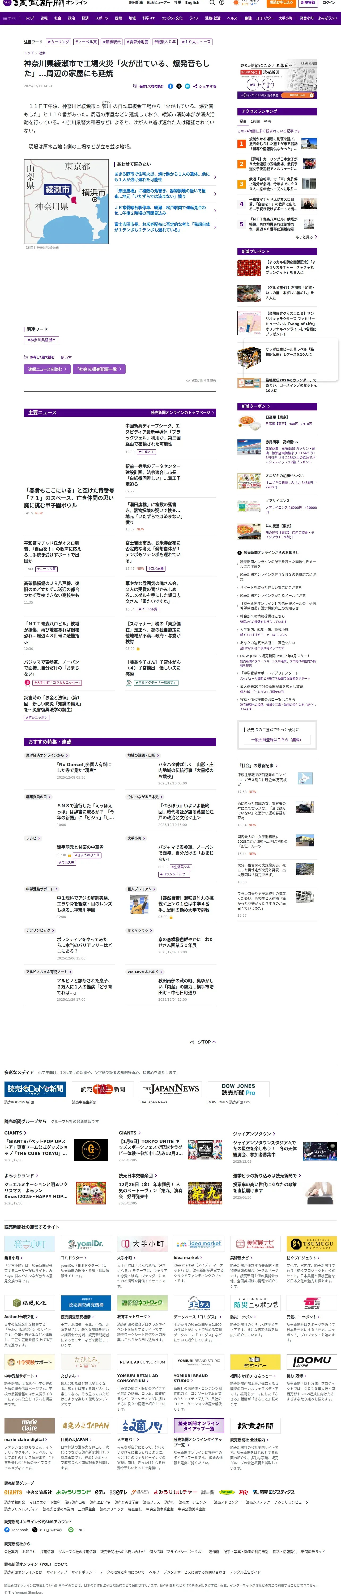Open the 美術展ナビ logo
This screenshot has width=341, height=1596.
tap(255, 1244)
